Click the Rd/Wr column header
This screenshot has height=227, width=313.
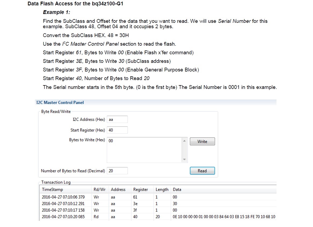pyautogui.click(x=100, y=189)
